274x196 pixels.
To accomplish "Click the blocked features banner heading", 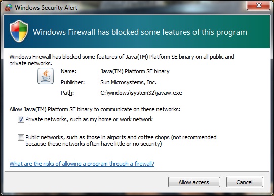I will (140, 32).
